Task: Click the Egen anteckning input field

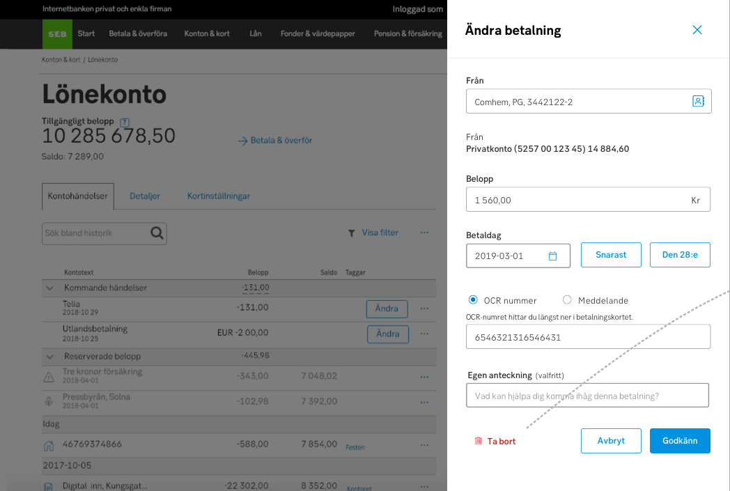Action: click(587, 396)
